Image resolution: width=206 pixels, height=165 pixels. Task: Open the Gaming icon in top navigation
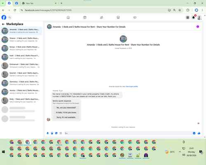point(135,17)
